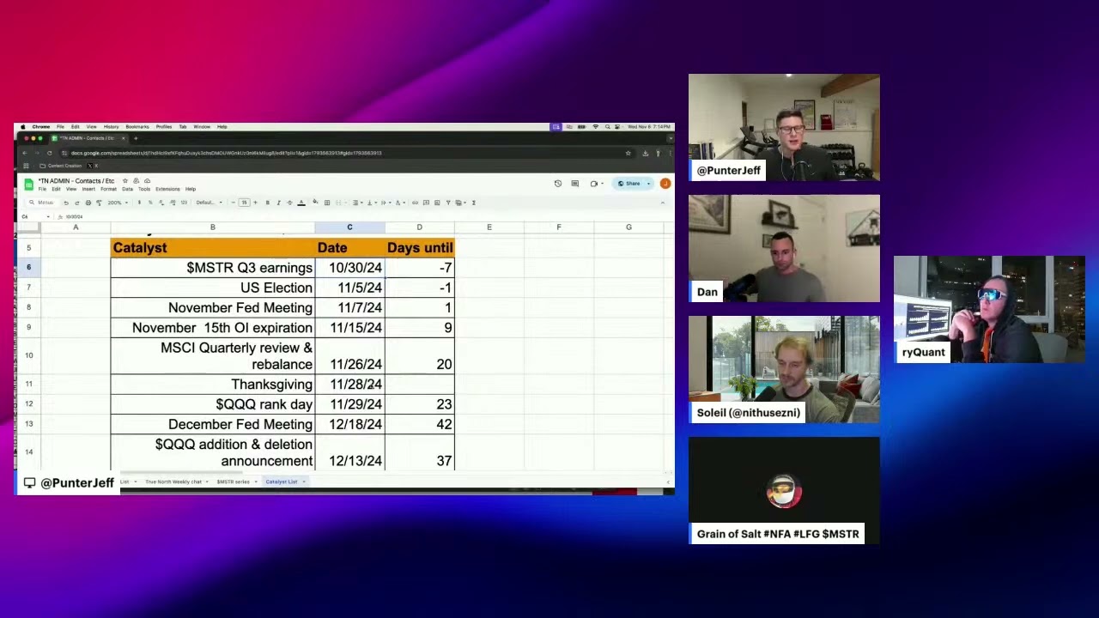Click the undo icon in Sheets toolbar
This screenshot has width=1099, height=618.
[65, 203]
